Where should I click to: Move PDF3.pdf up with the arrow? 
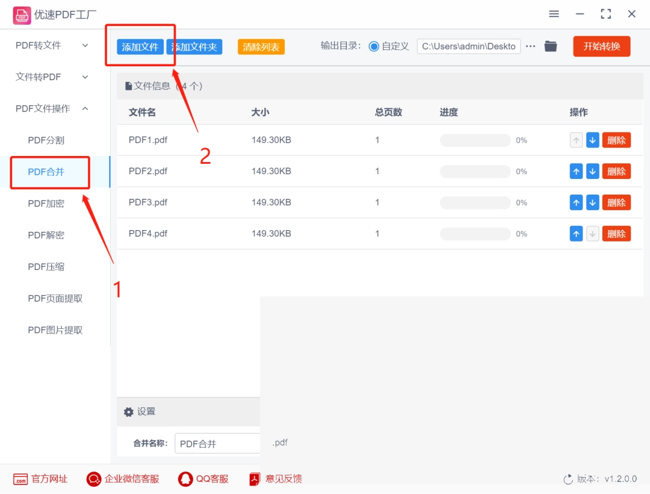point(576,203)
